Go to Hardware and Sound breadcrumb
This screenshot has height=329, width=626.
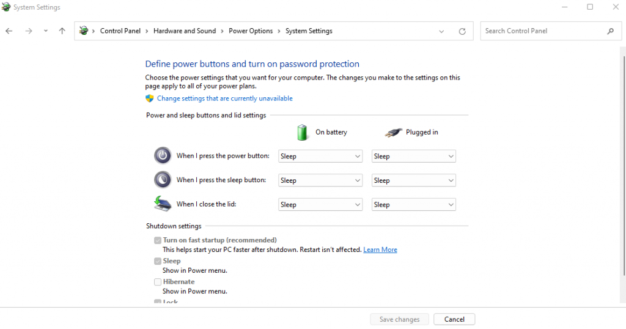coord(185,31)
